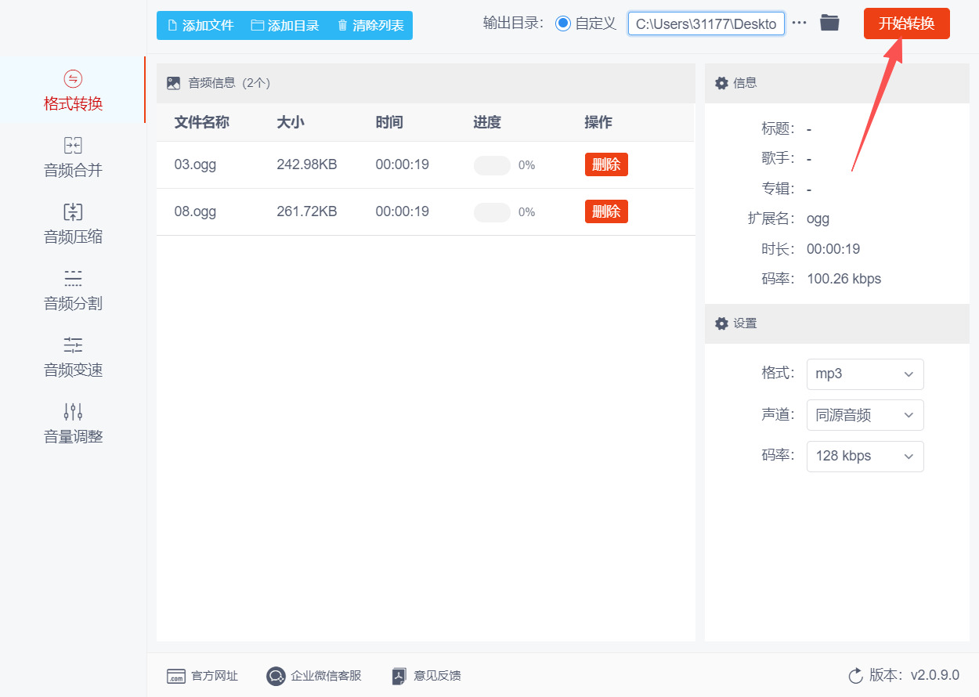
Task: Click the official website .com icon
Action: pos(176,677)
